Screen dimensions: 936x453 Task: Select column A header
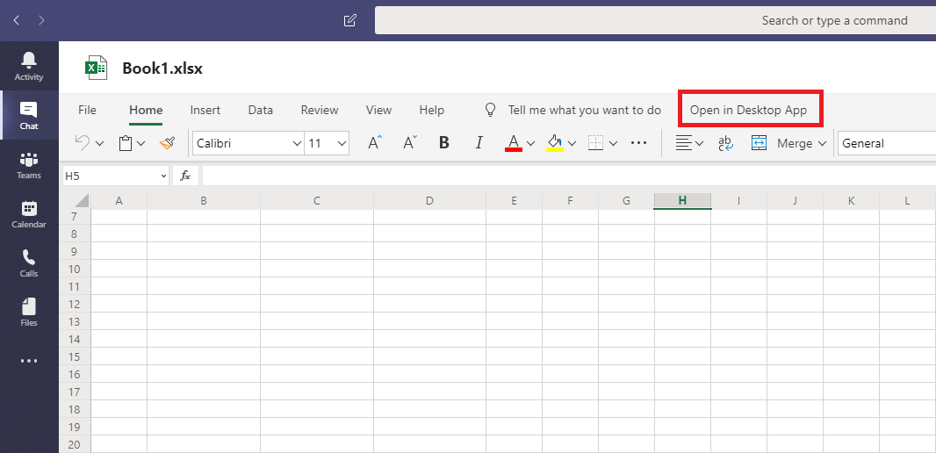point(119,201)
